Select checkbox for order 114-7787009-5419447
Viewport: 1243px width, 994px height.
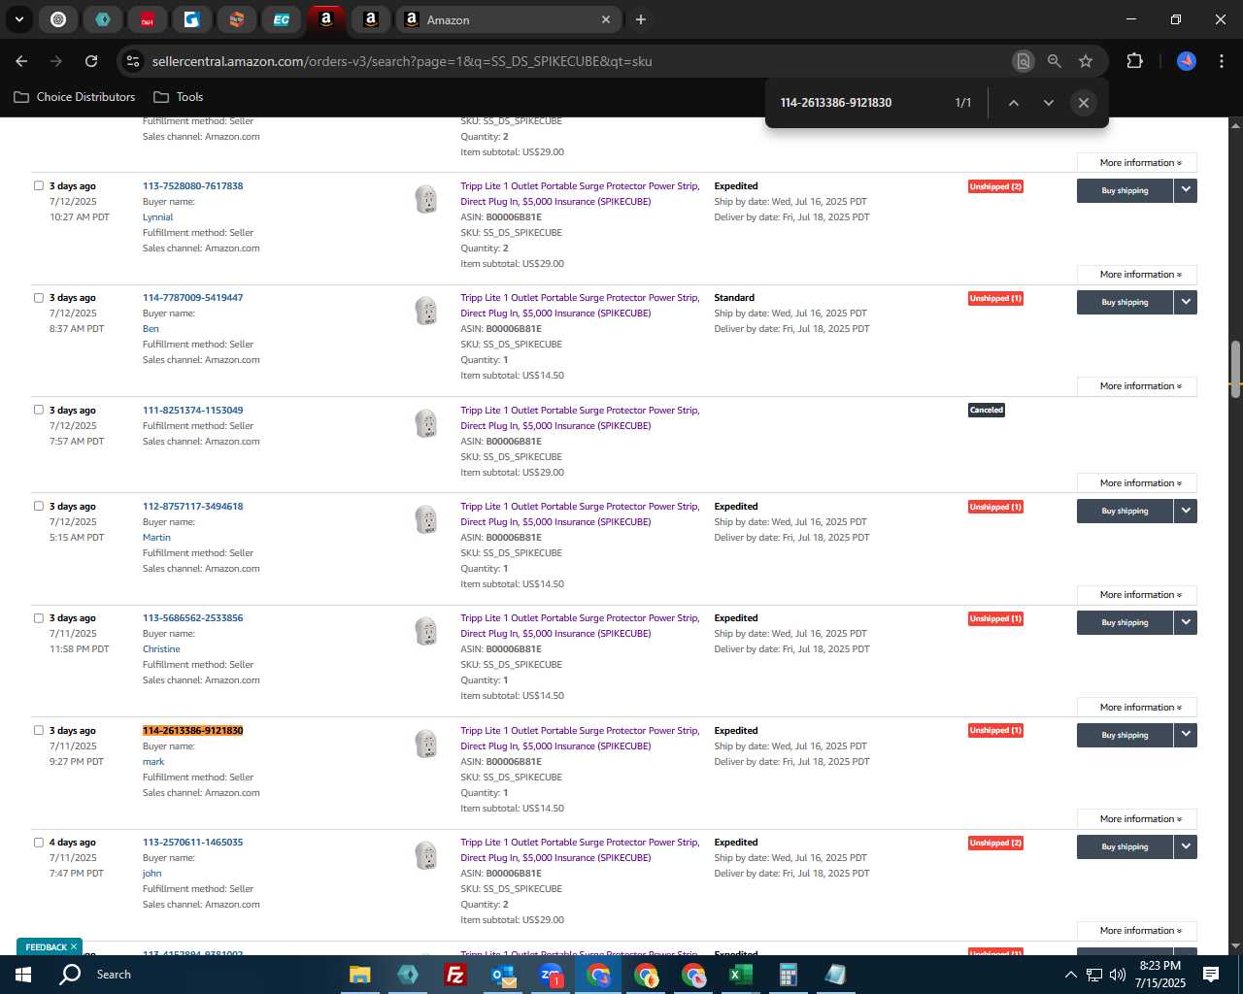coord(39,297)
